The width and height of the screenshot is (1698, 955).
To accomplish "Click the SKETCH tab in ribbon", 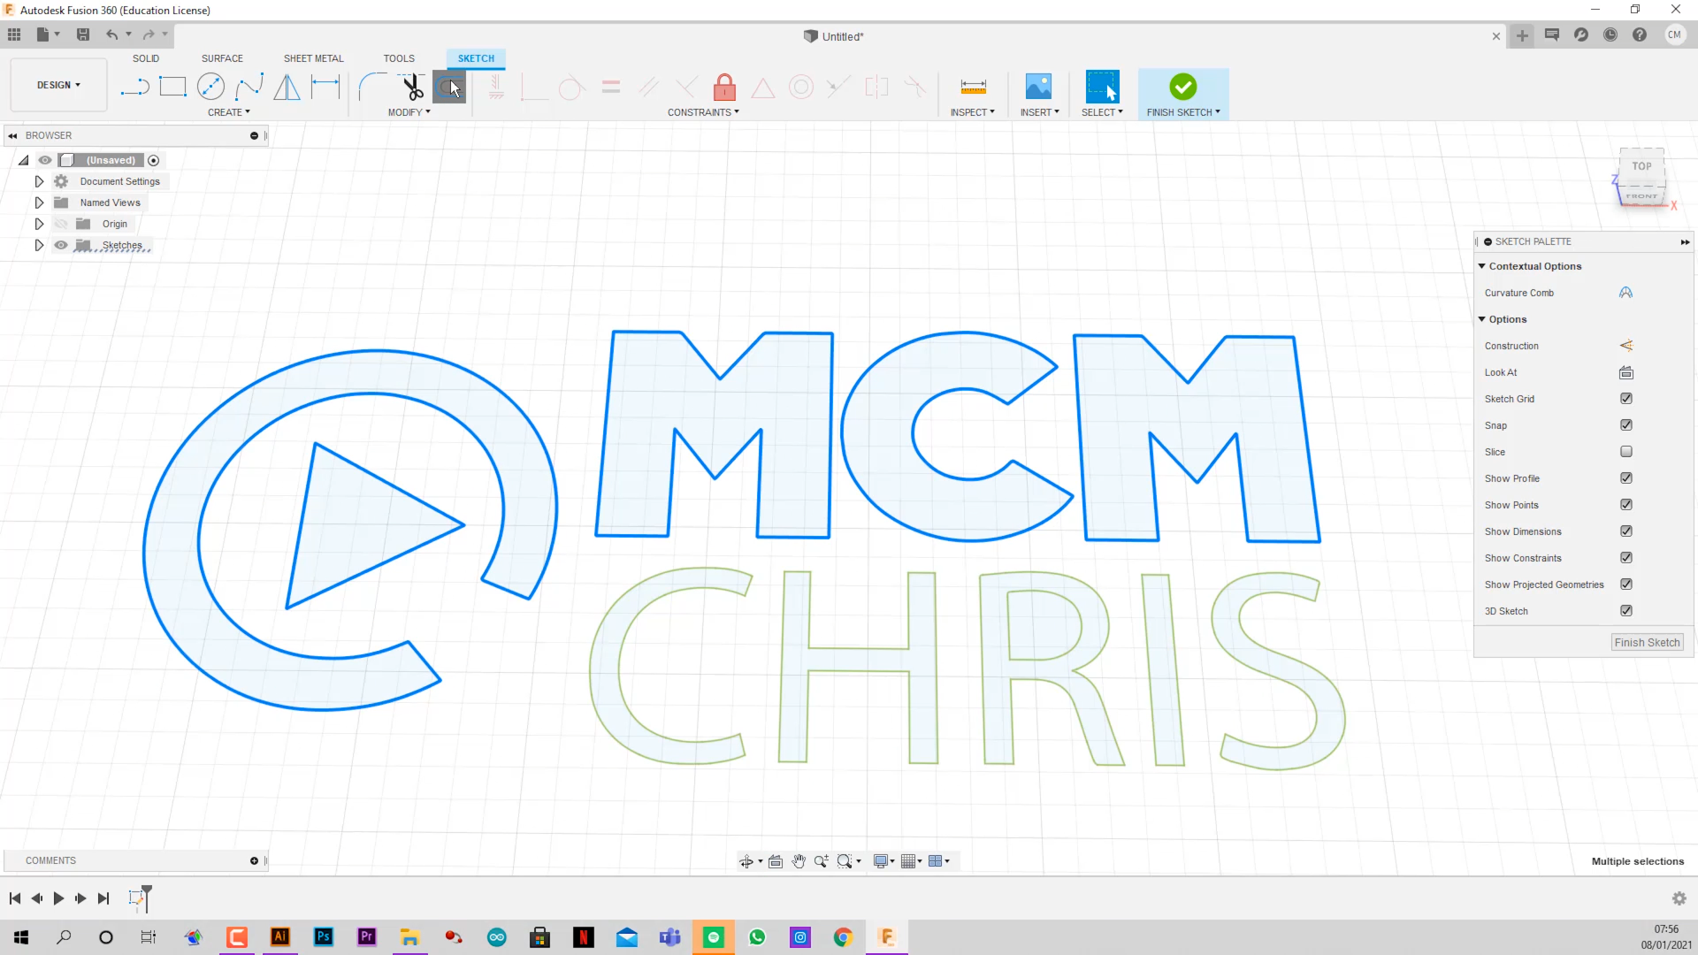I will coord(475,57).
